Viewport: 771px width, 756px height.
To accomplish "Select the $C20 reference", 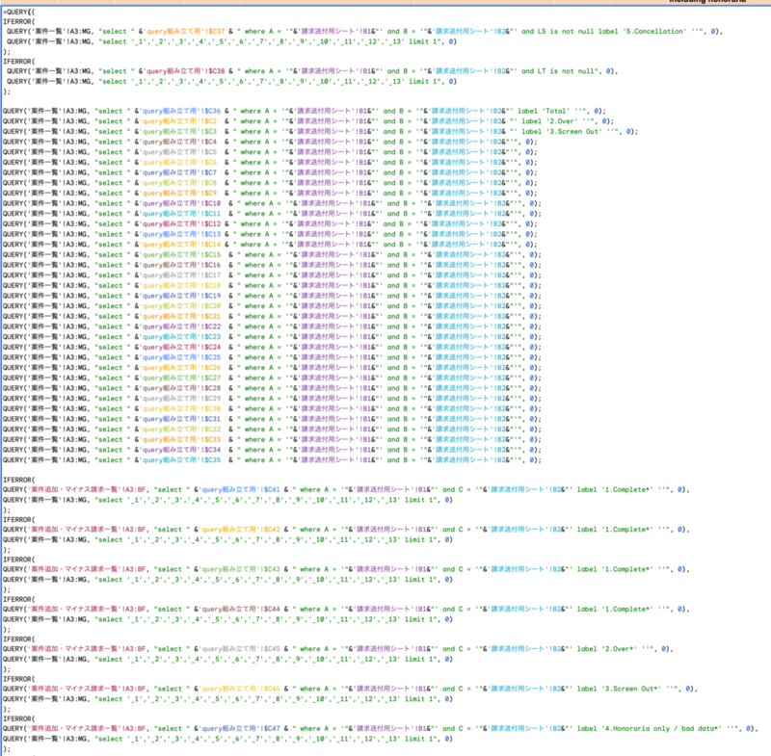I will point(210,306).
